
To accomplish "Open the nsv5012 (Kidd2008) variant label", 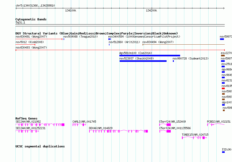I will [x=30, y=42].
